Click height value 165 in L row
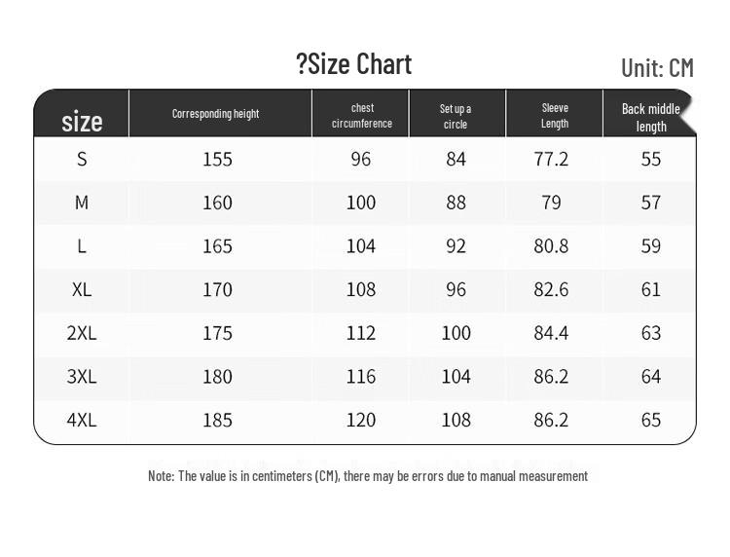 217,246
